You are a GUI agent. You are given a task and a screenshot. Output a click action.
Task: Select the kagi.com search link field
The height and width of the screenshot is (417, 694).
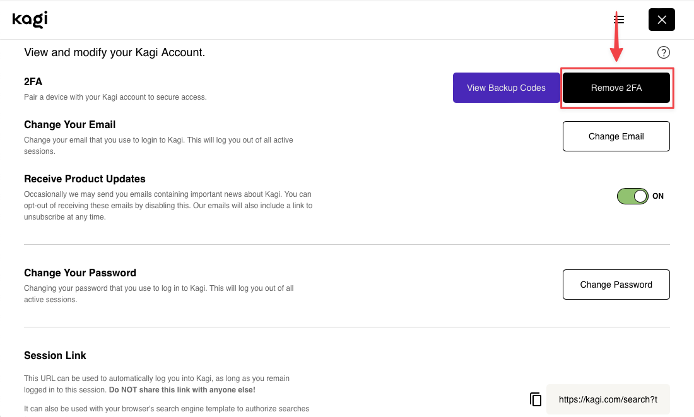pos(608,399)
